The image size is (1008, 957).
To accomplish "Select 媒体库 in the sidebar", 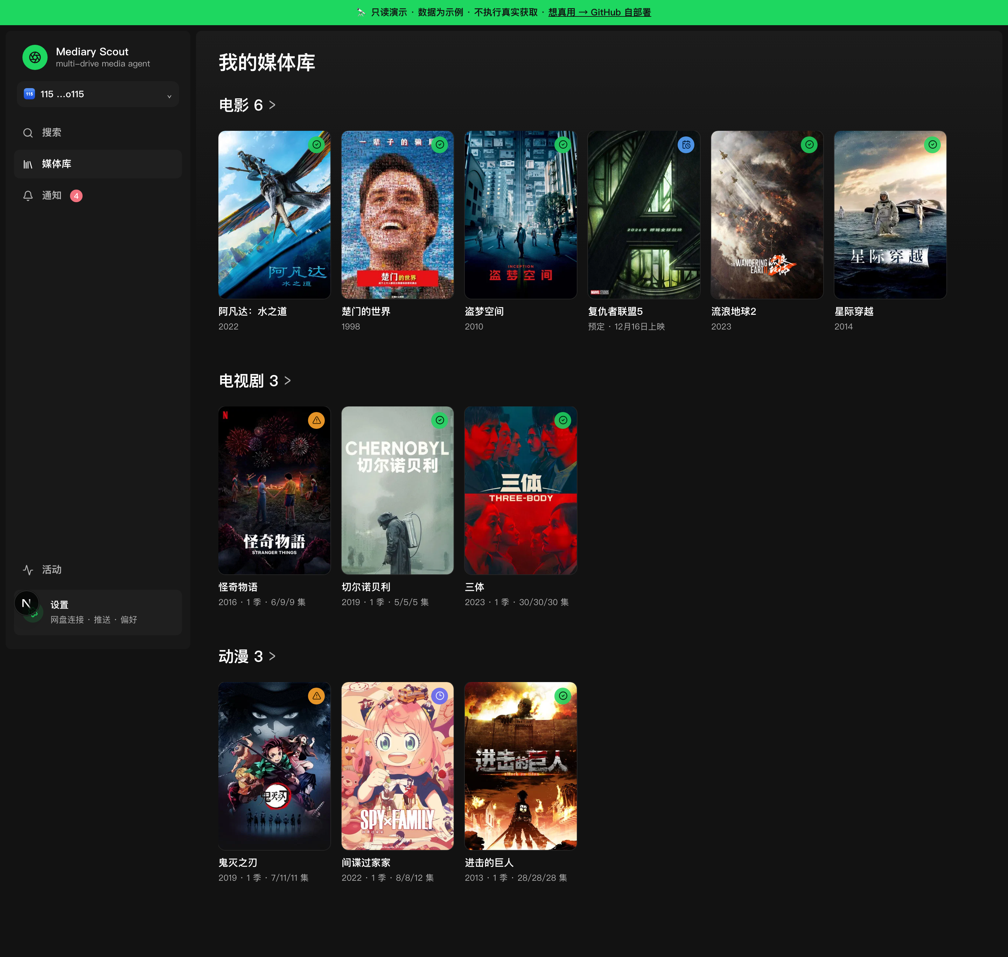I will 98,164.
